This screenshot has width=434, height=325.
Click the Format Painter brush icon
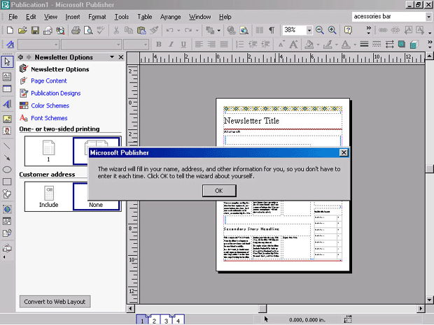click(154, 30)
